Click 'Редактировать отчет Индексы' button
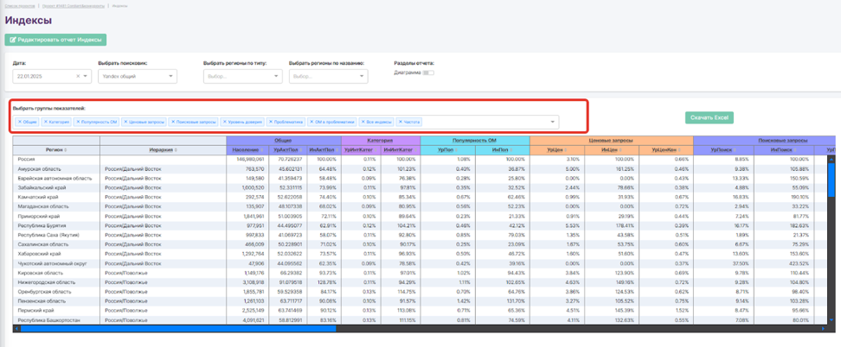 (55, 40)
